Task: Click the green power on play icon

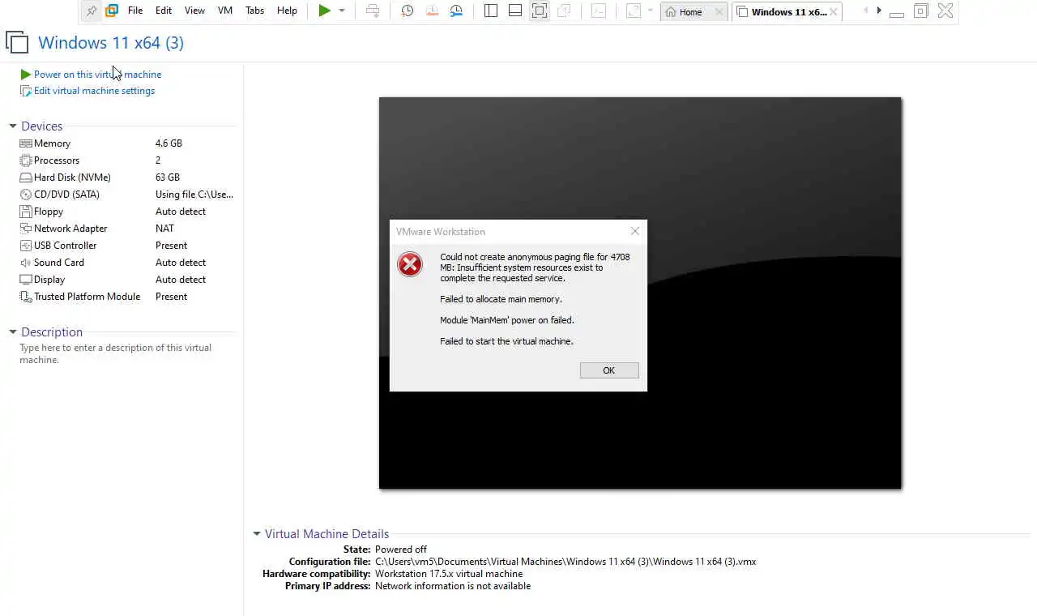Action: [x=324, y=11]
